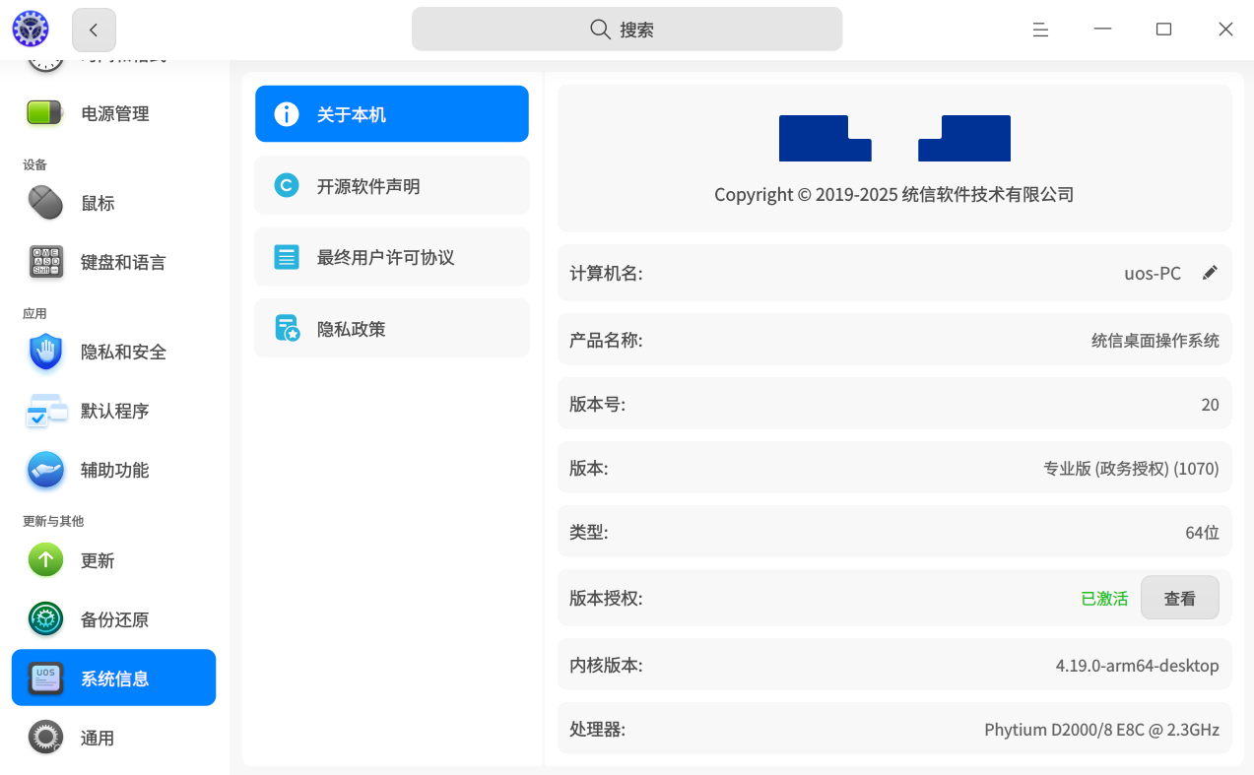Image resolution: width=1254 pixels, height=775 pixels.
Task: Click the green 已激活 status text
Action: [1104, 598]
